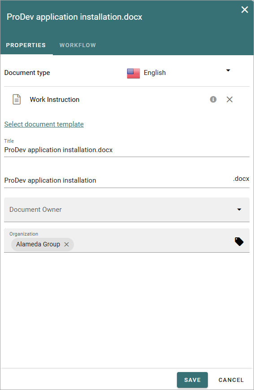Select the English language option

click(155, 73)
